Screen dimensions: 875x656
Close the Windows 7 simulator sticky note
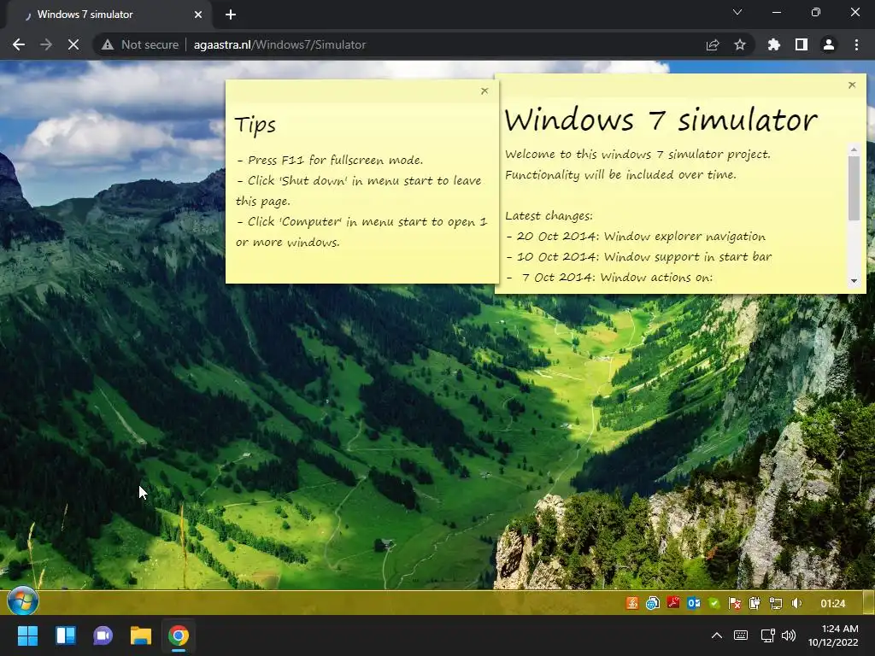[x=852, y=85]
